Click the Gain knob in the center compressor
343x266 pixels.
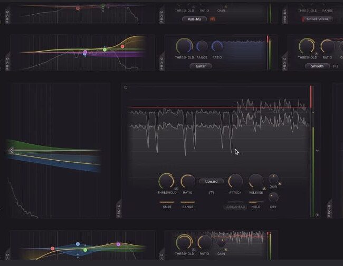coord(273,179)
